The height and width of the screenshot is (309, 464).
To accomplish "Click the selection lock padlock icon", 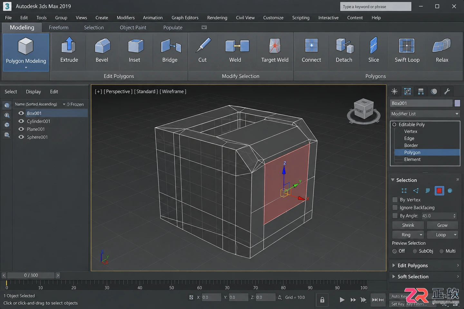I will coord(322,300).
